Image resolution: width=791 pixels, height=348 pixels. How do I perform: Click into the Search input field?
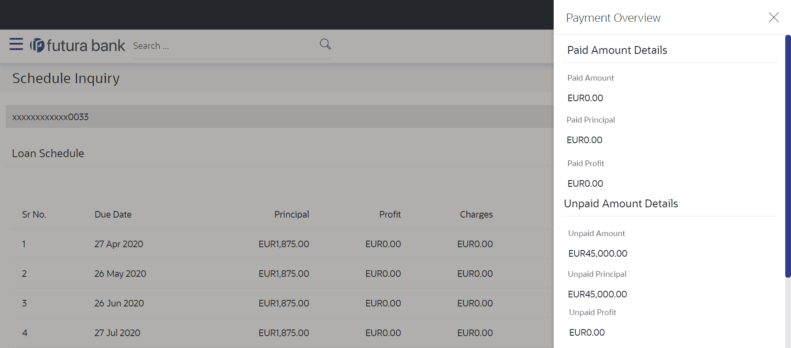225,46
